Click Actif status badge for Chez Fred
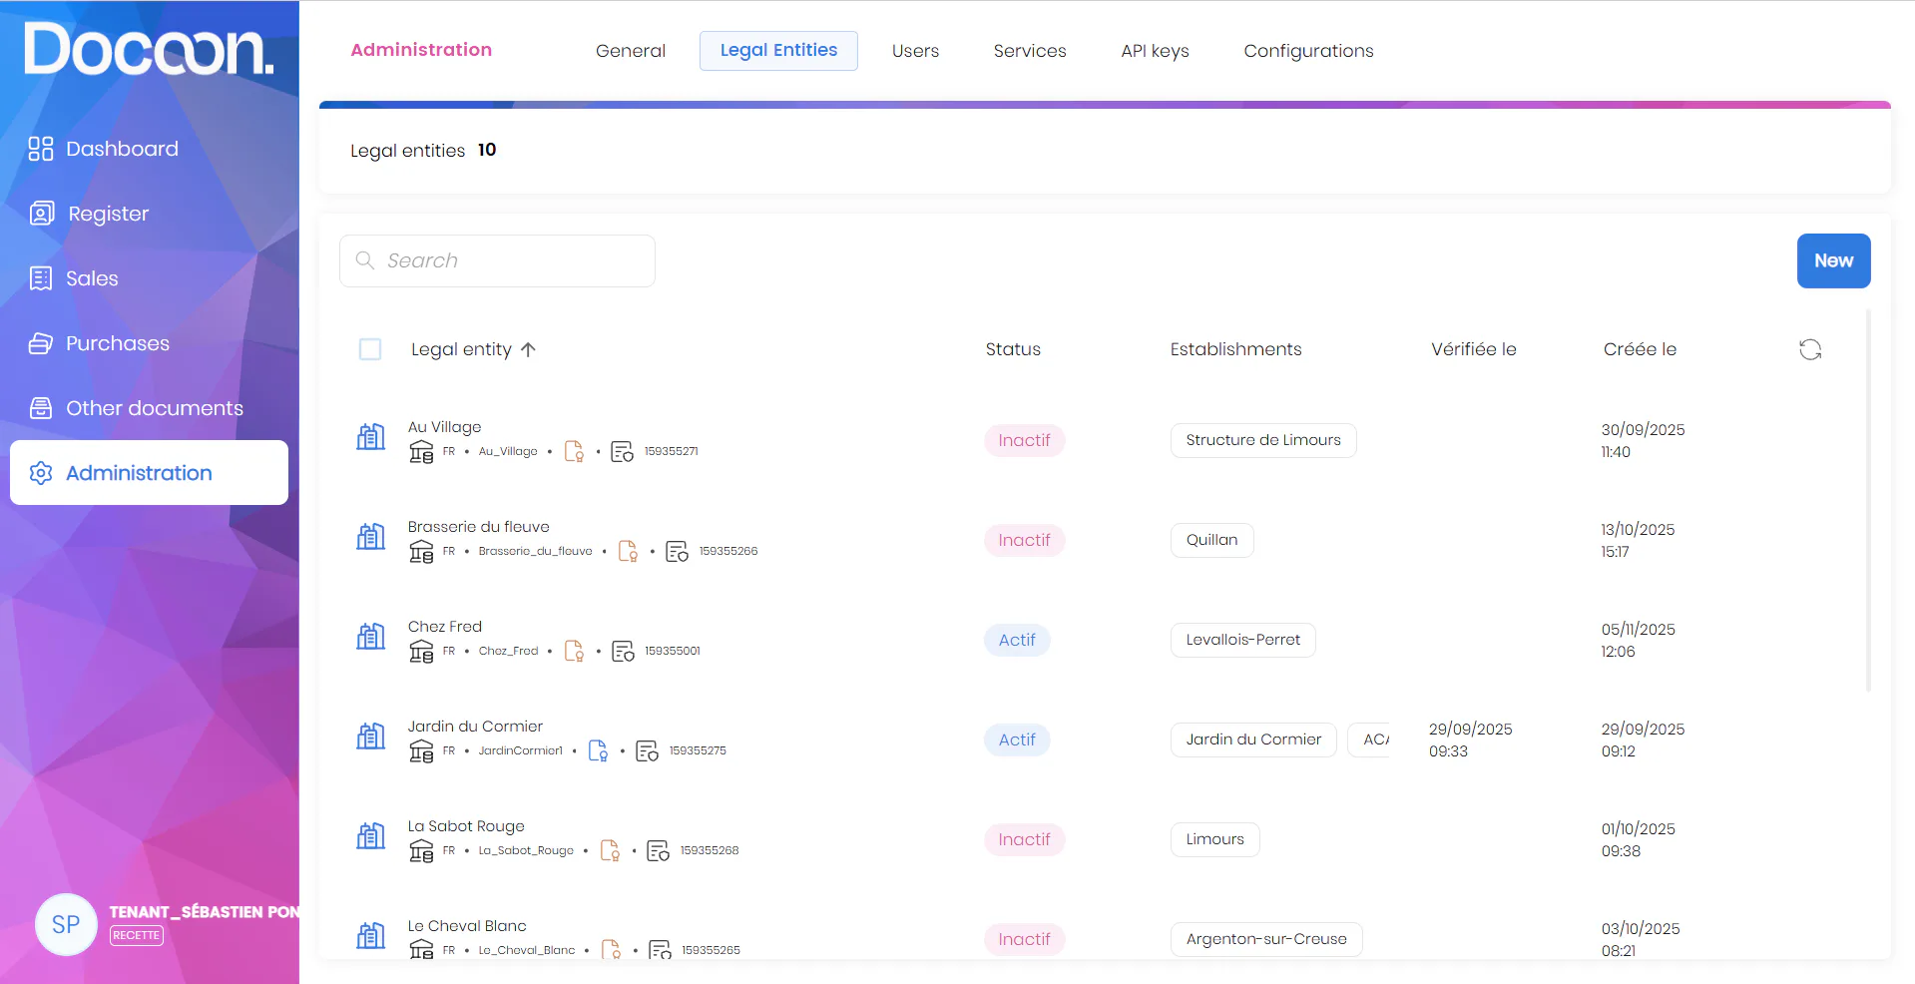The image size is (1915, 984). point(1017,640)
